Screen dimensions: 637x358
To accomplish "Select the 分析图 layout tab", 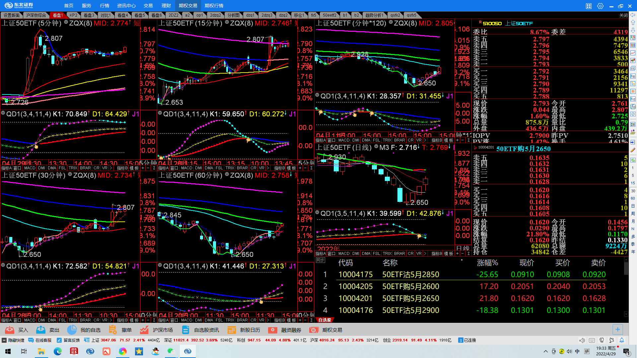I will tap(233, 15).
